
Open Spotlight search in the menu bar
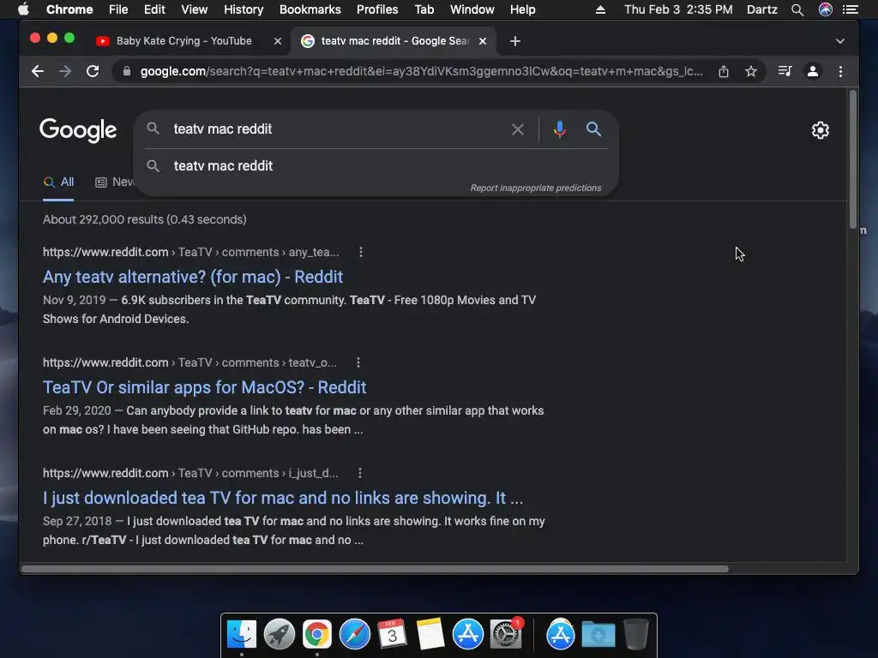(797, 9)
